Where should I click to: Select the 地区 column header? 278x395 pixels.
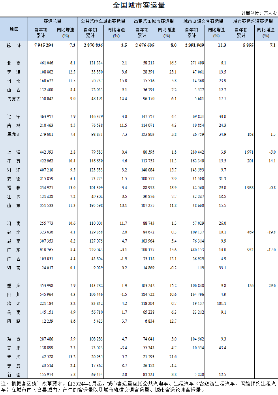(x=14, y=29)
